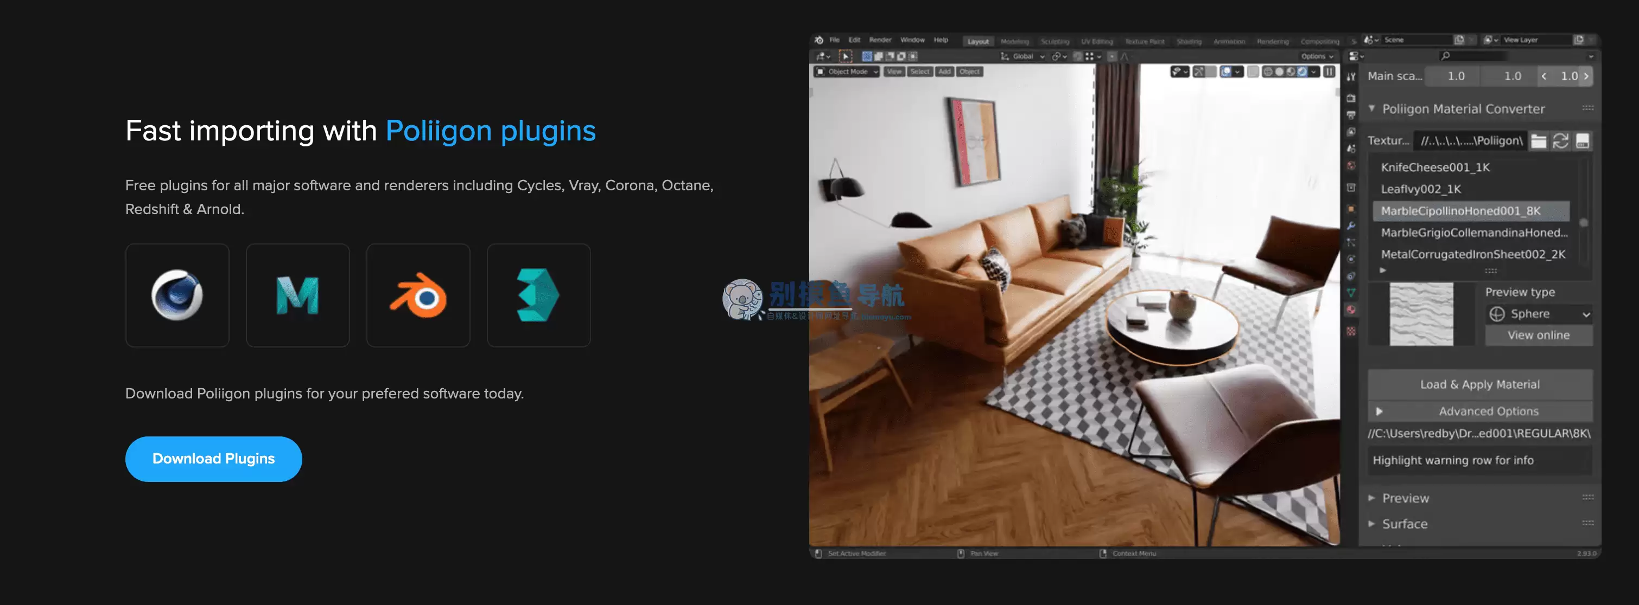Open the Edit menu in Blender

click(854, 40)
